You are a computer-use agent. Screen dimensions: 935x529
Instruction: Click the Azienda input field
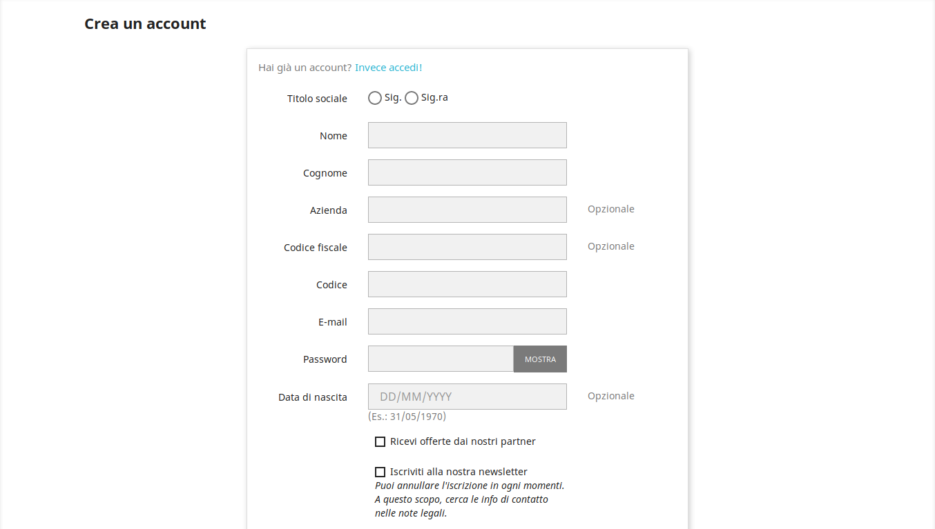pos(467,210)
